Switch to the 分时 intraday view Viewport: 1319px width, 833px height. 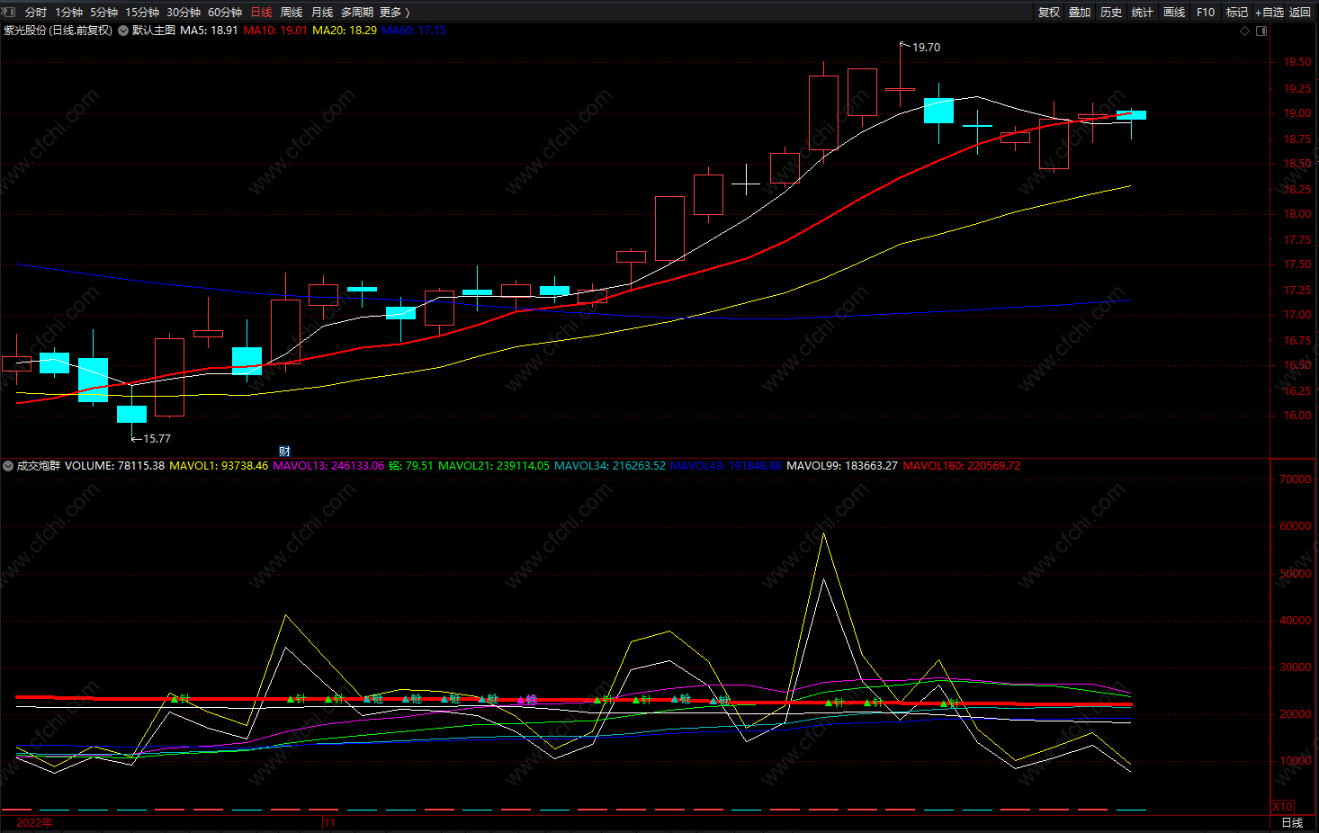(x=36, y=13)
